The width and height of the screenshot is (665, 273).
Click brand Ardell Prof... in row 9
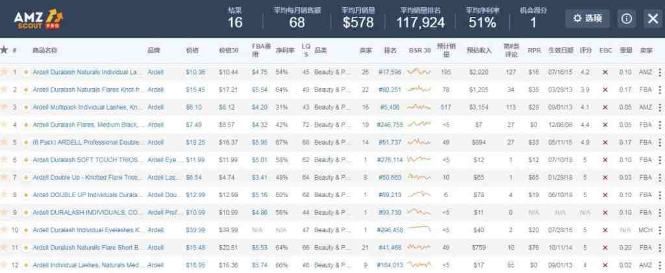[164, 213]
